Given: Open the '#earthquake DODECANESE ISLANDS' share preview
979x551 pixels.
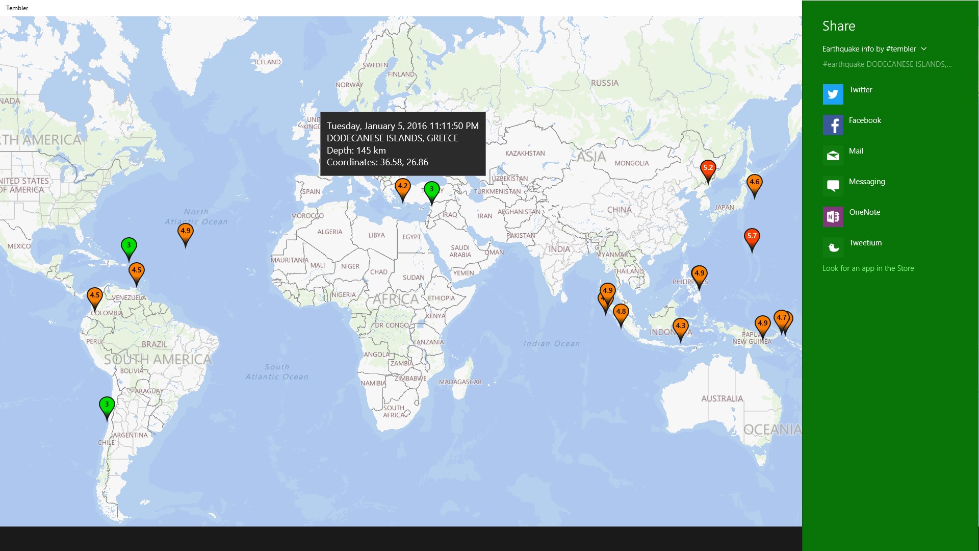Looking at the screenshot, I should point(887,64).
